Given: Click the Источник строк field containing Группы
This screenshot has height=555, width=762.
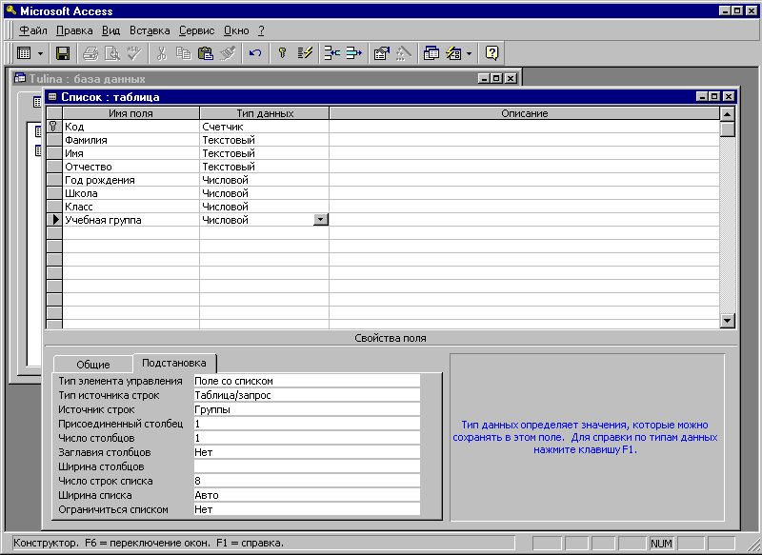Looking at the screenshot, I should (x=305, y=409).
